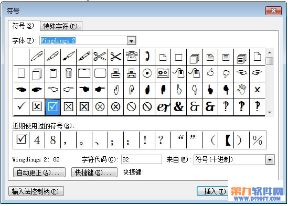
Task: Select the bold ampersand symbol
Action: 178,107
